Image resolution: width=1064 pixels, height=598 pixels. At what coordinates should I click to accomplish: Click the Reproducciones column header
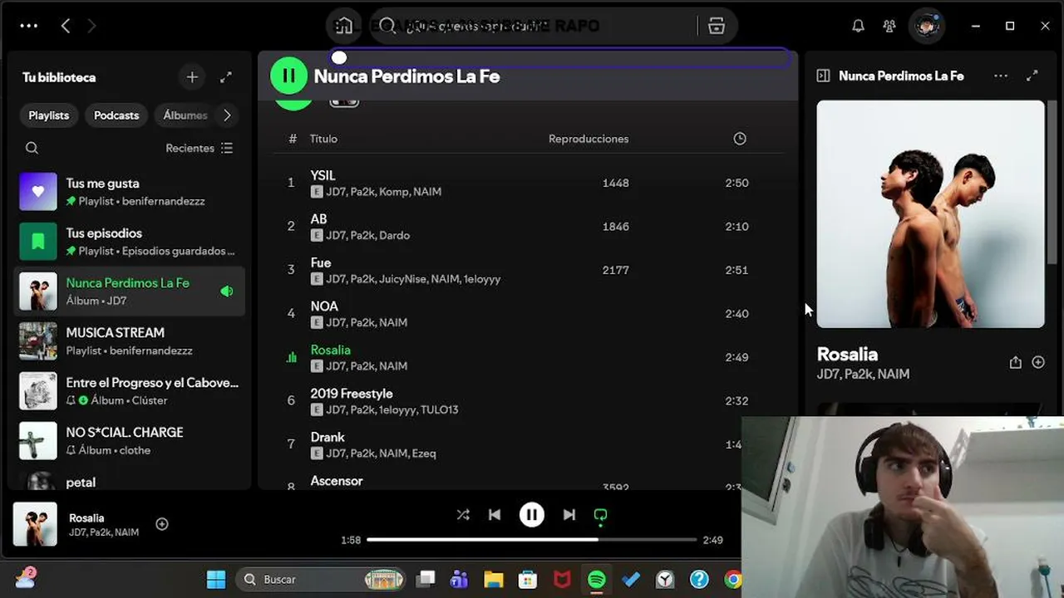pyautogui.click(x=589, y=139)
